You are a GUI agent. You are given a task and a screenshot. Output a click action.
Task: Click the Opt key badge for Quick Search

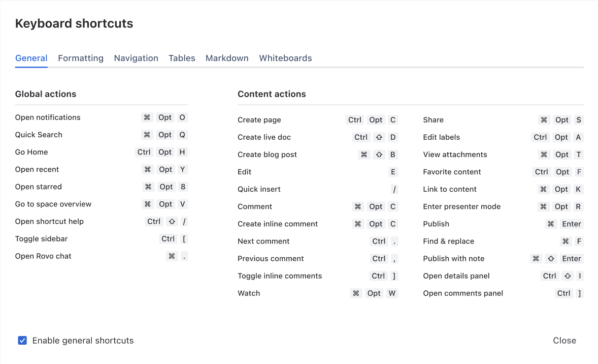pyautogui.click(x=165, y=135)
